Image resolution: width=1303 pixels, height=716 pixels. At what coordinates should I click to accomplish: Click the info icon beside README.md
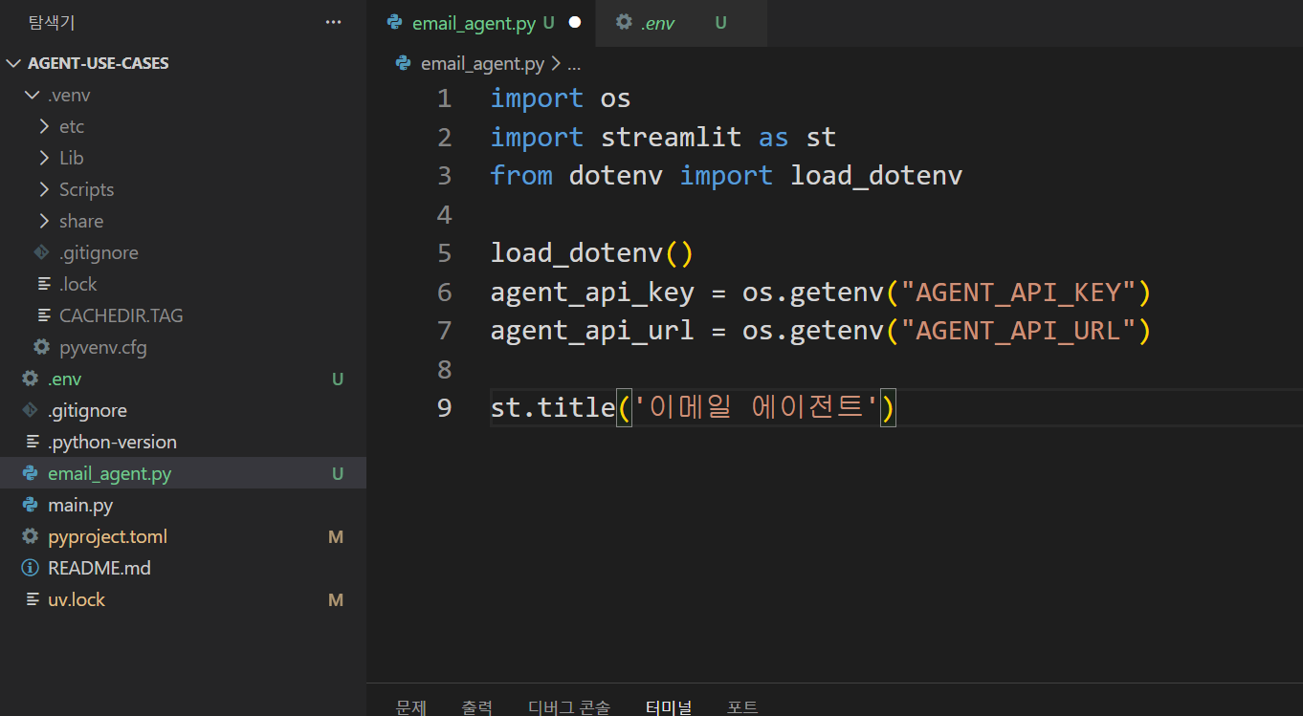(30, 568)
